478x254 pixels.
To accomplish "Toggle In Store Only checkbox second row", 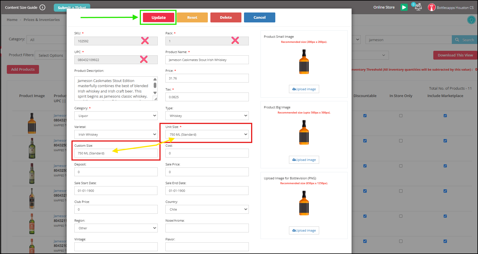I will pos(401,141).
